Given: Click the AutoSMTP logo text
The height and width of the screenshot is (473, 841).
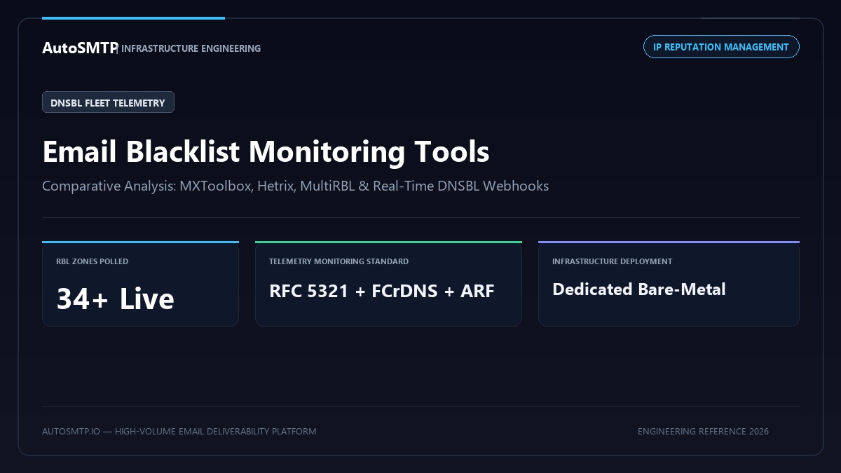Looking at the screenshot, I should [79, 48].
